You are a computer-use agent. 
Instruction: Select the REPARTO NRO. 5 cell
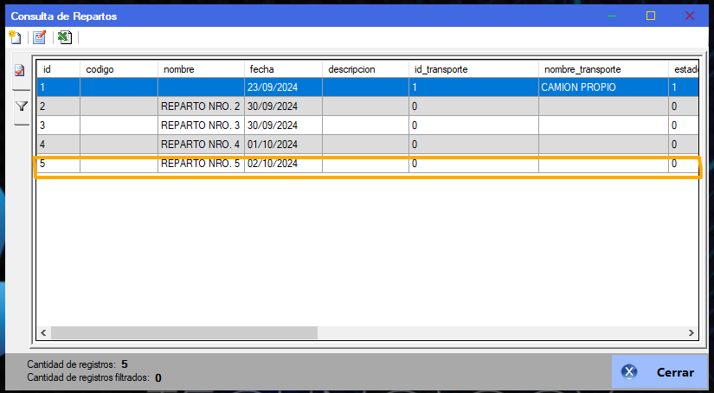201,164
